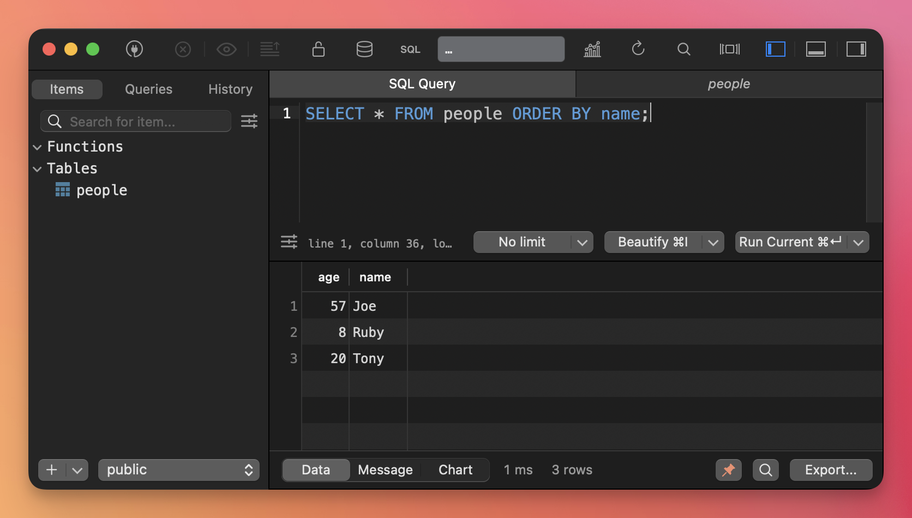
Task: Open the public schema selector
Action: (179, 470)
